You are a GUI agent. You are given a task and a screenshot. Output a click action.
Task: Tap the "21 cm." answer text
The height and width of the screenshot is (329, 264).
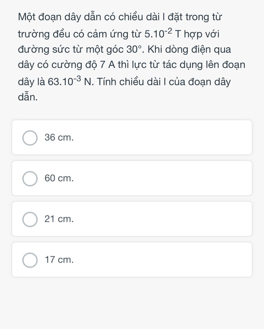click(x=59, y=219)
